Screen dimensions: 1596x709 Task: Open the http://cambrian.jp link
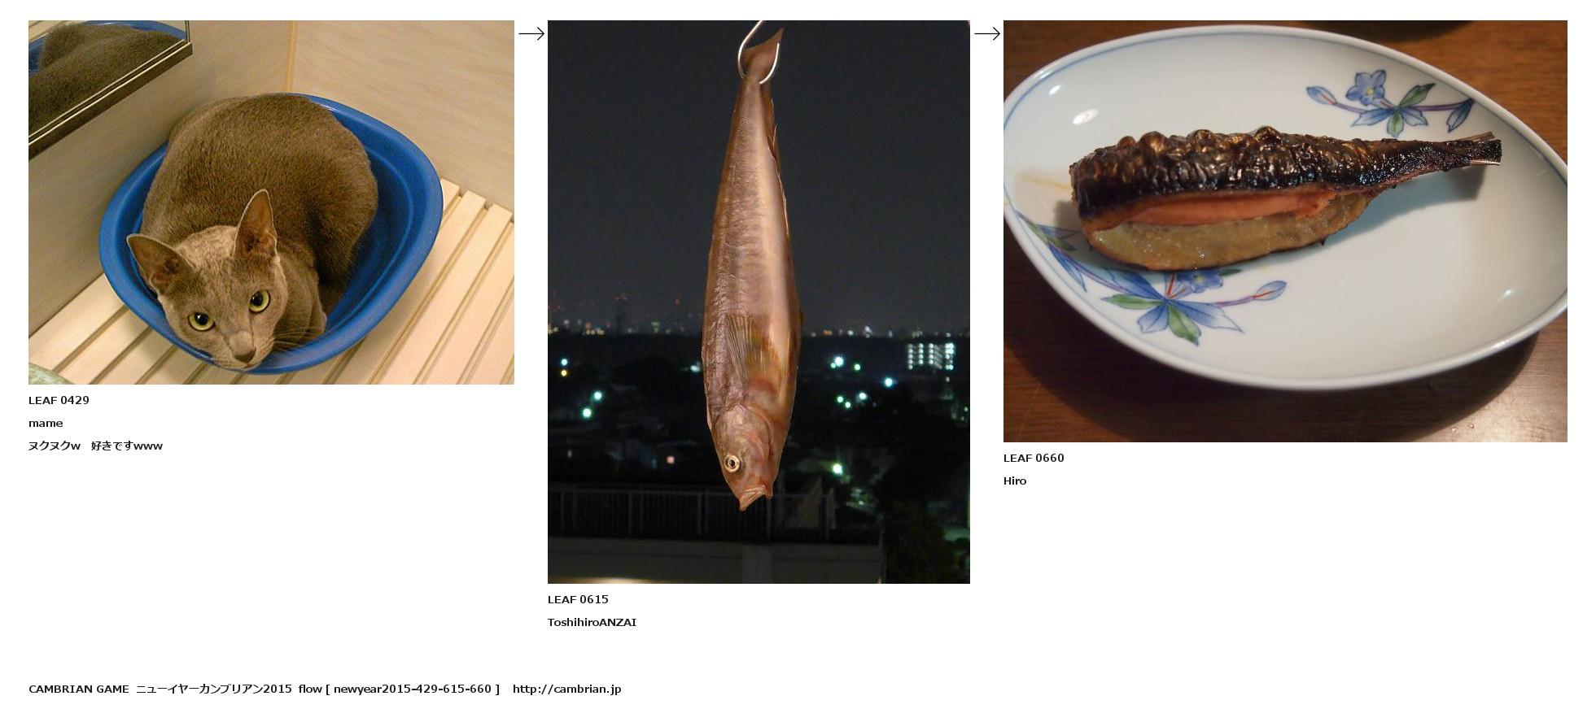566,689
